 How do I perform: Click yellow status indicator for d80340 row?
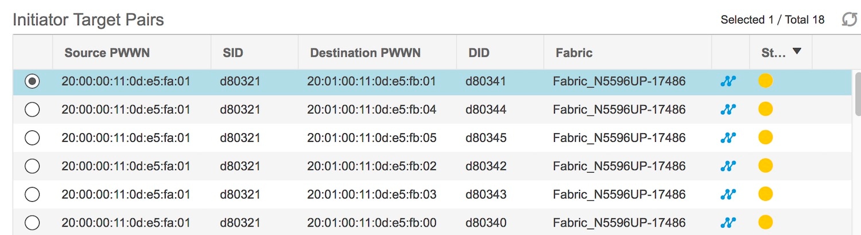(x=765, y=222)
